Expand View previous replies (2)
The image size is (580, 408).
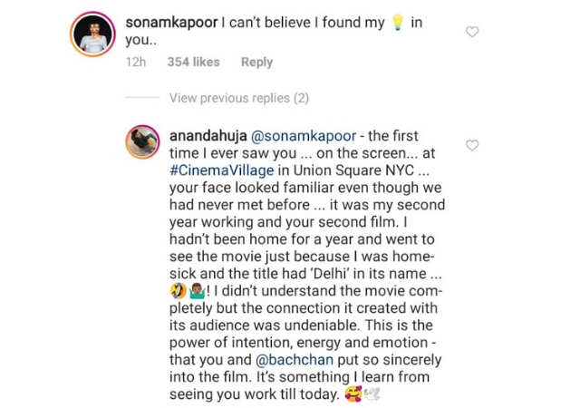[239, 98]
